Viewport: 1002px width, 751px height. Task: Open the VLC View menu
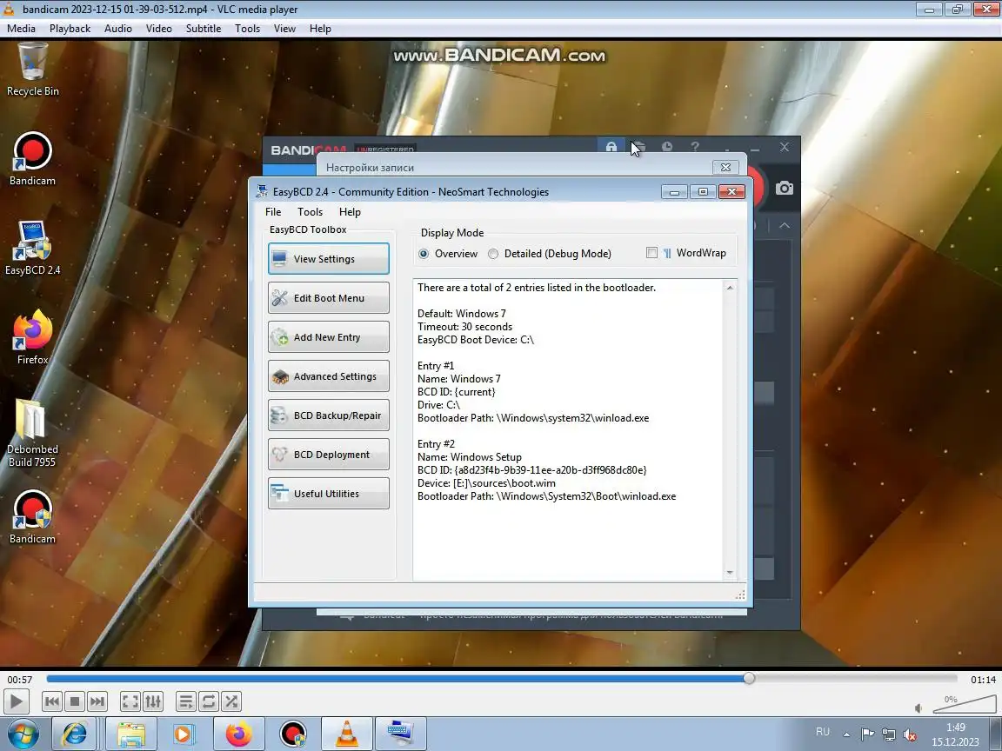tap(284, 28)
